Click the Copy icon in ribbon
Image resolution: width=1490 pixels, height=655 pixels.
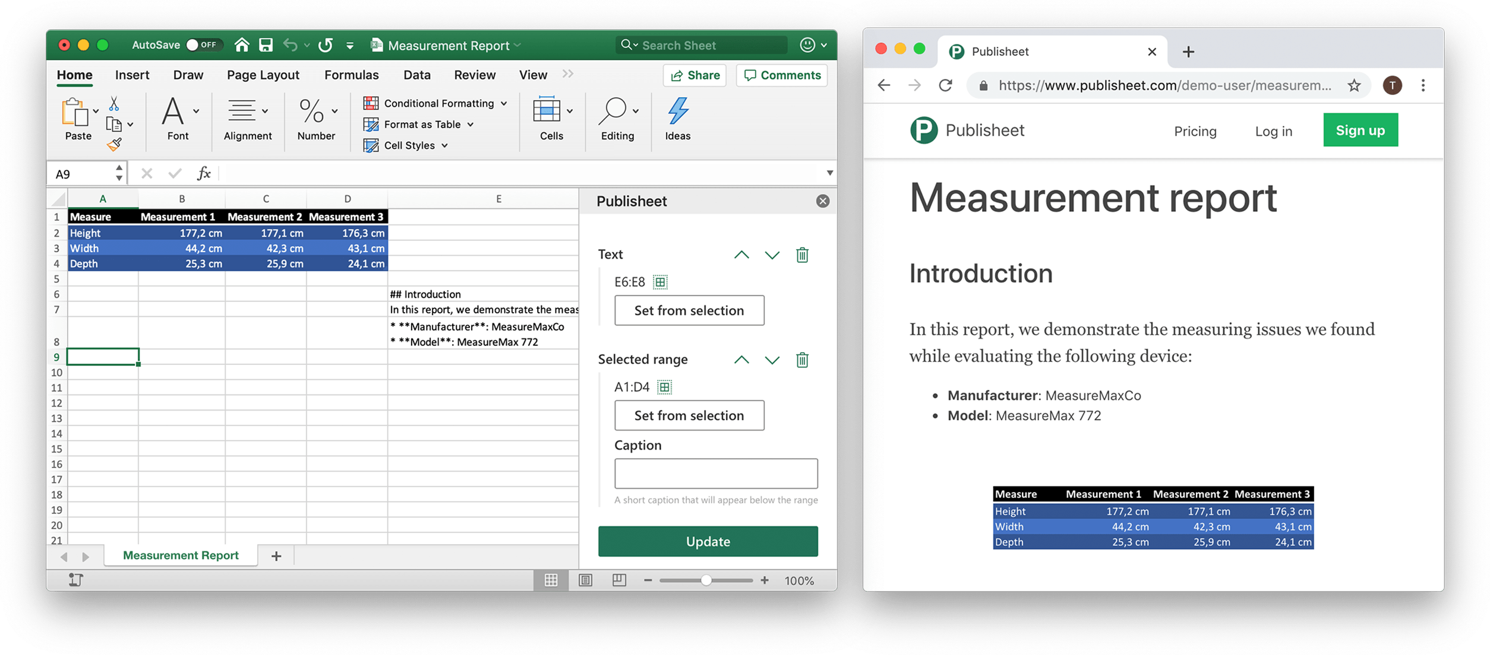click(x=113, y=124)
